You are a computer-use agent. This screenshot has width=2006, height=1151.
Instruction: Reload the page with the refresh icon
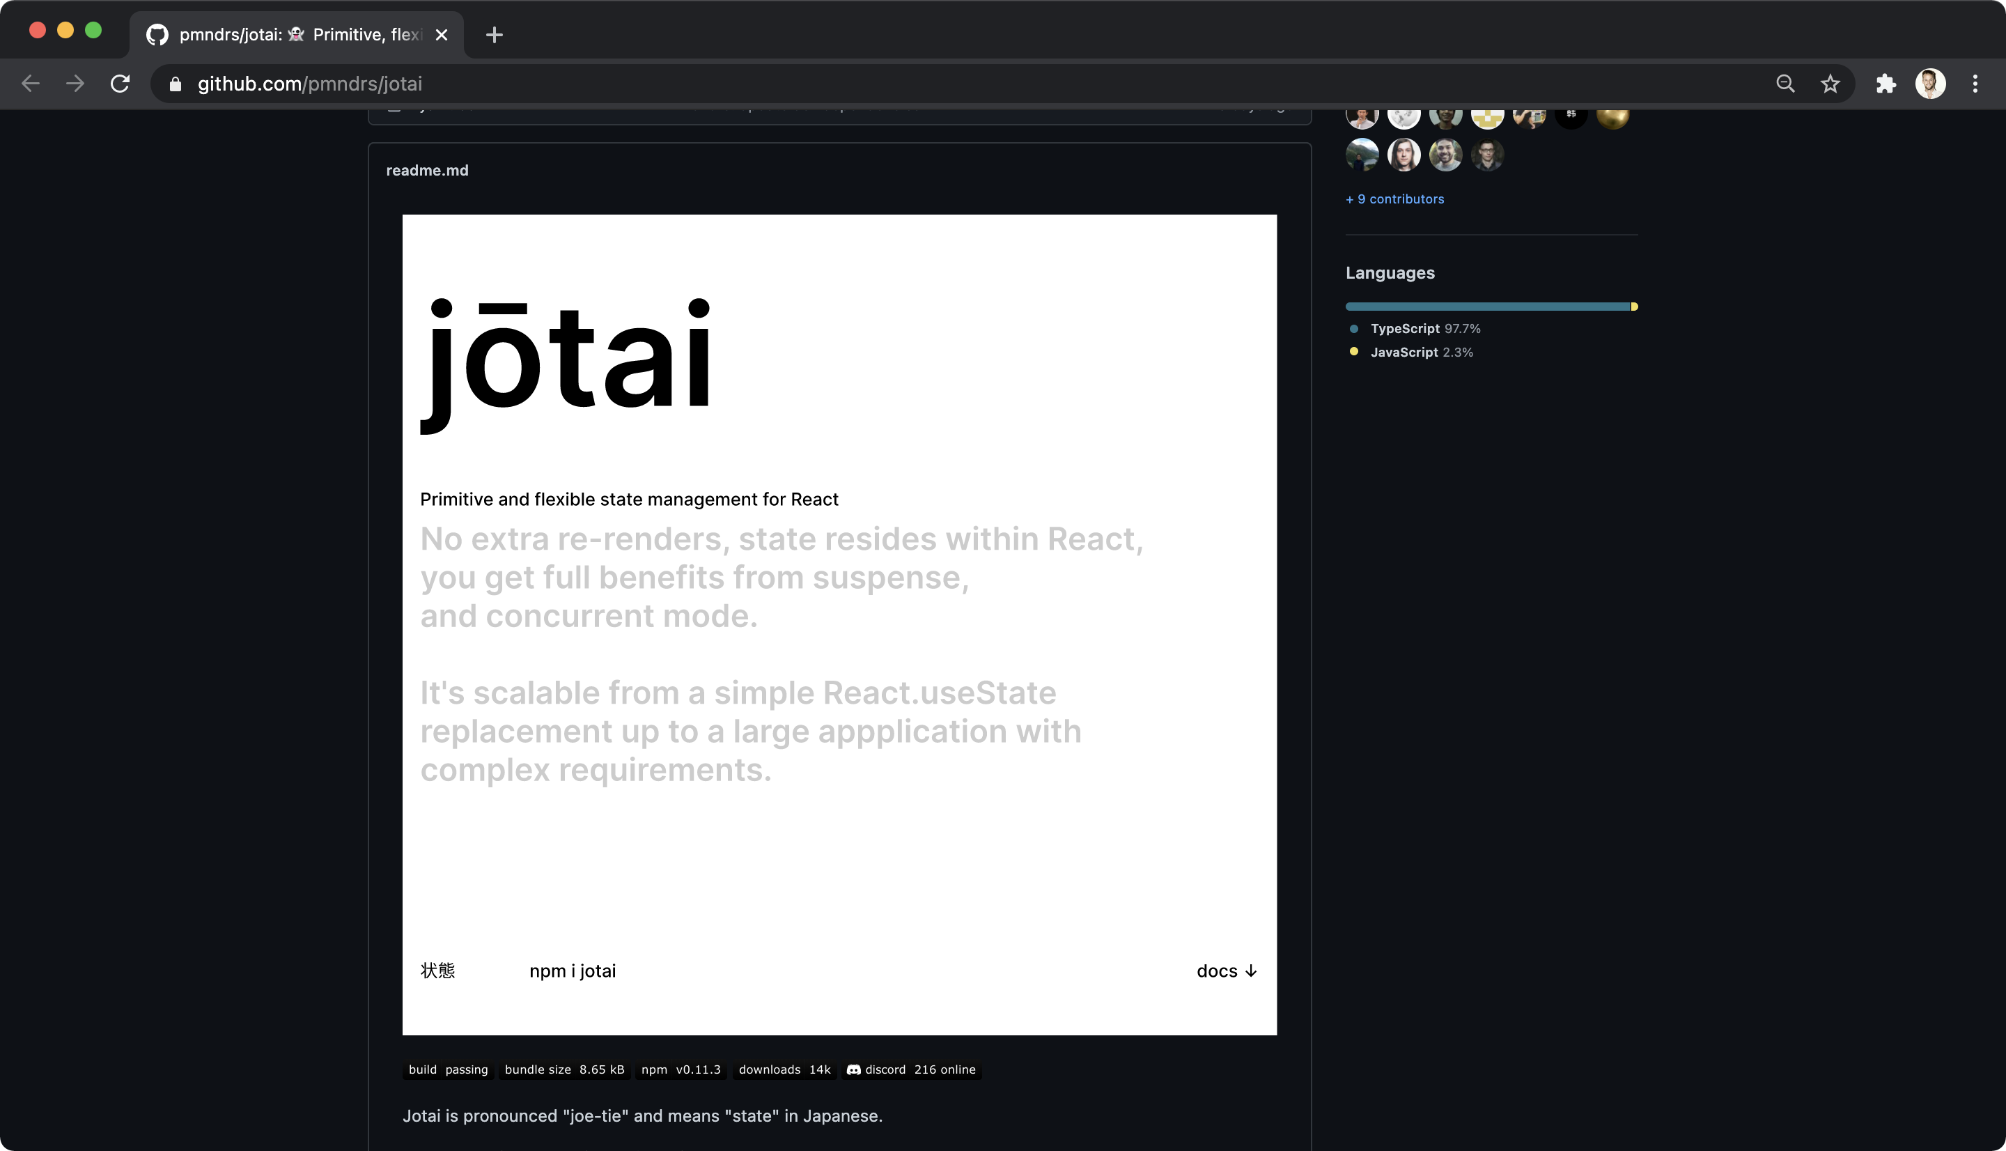(120, 84)
